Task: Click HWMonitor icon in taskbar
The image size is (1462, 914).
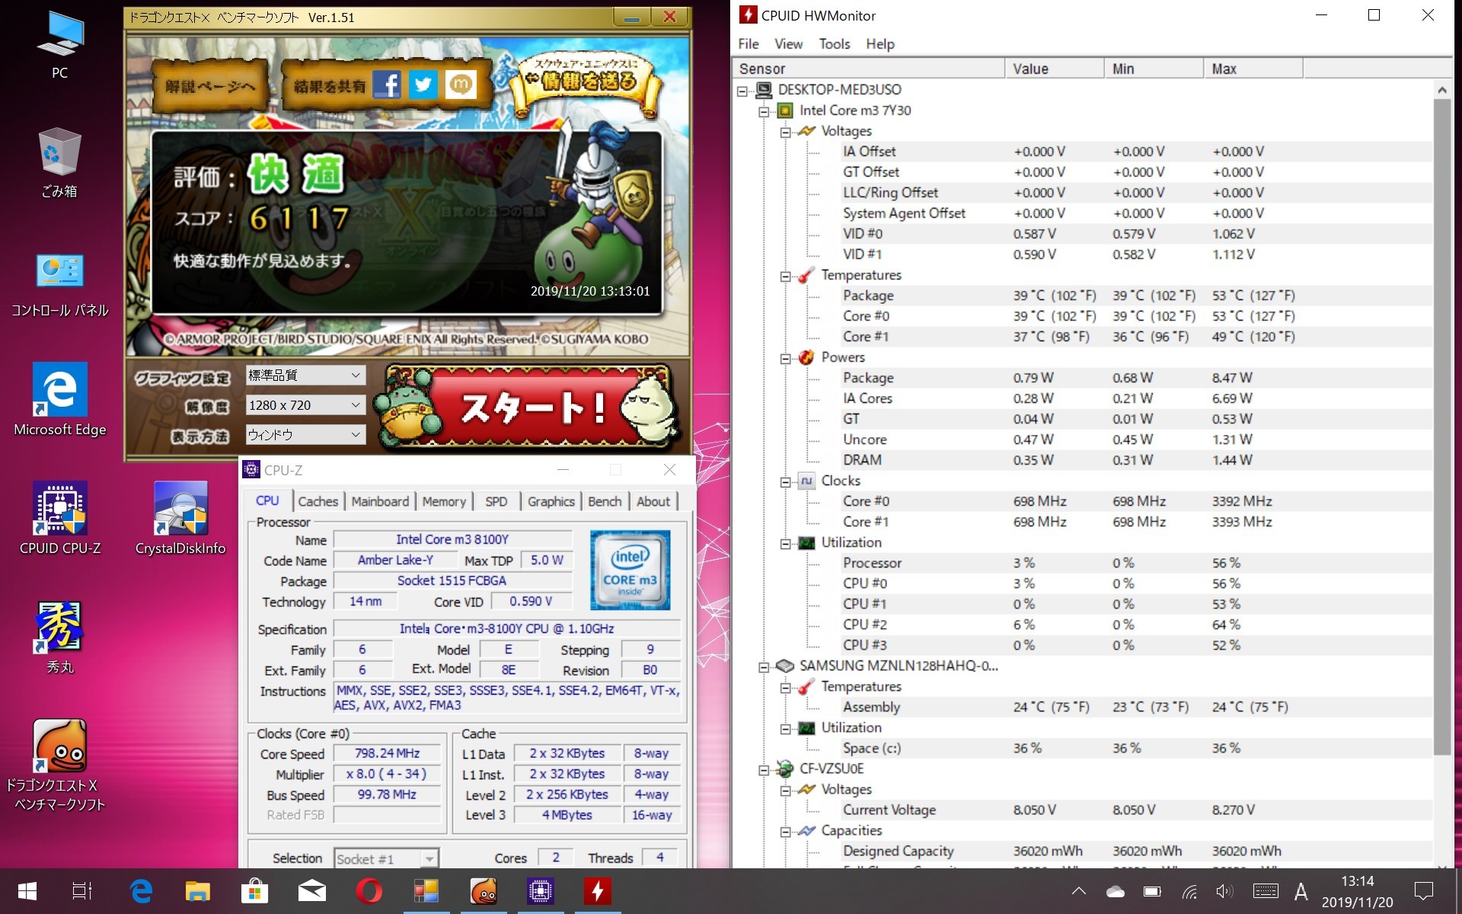Action: pyautogui.click(x=597, y=890)
